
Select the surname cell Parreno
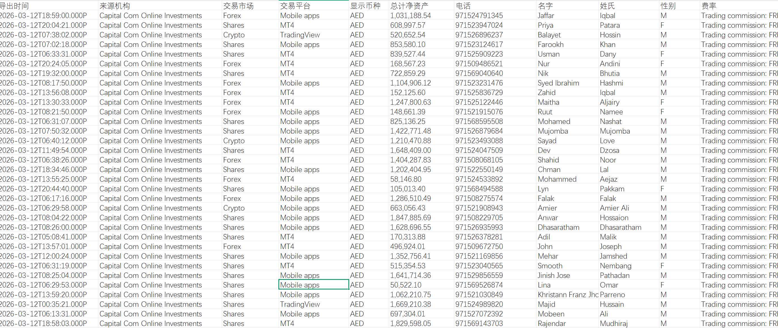629,295
